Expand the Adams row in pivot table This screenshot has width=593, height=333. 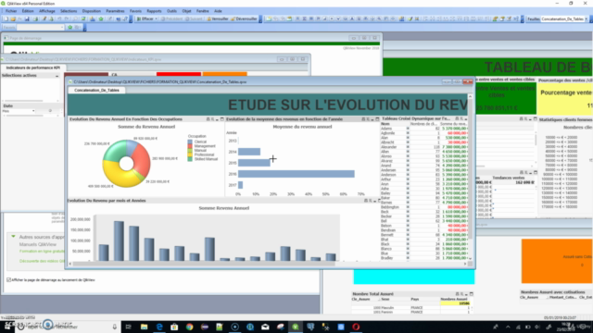coord(408,129)
